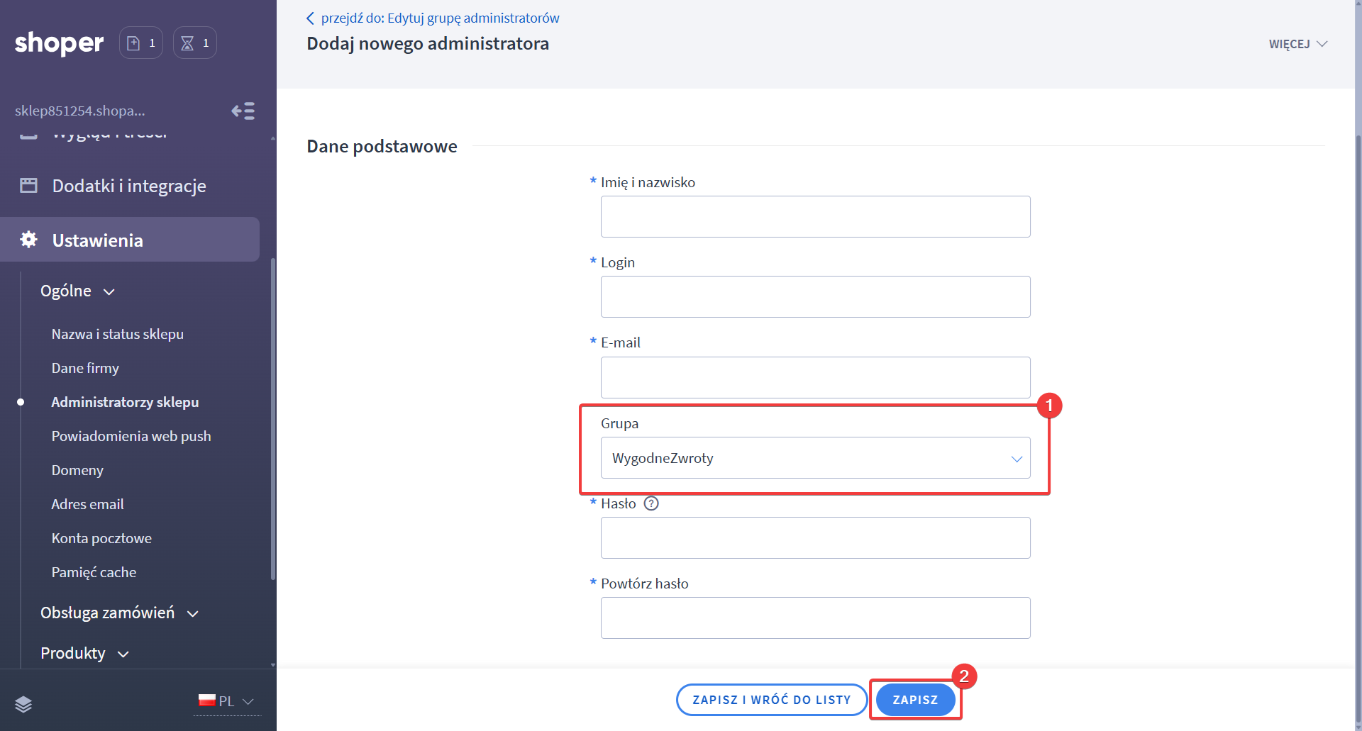Viewport: 1362px width, 731px height.
Task: Expand the Więcej menu
Action: coord(1297,44)
